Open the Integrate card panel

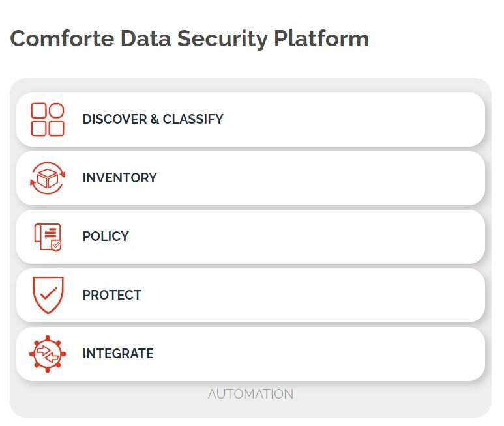251,354
